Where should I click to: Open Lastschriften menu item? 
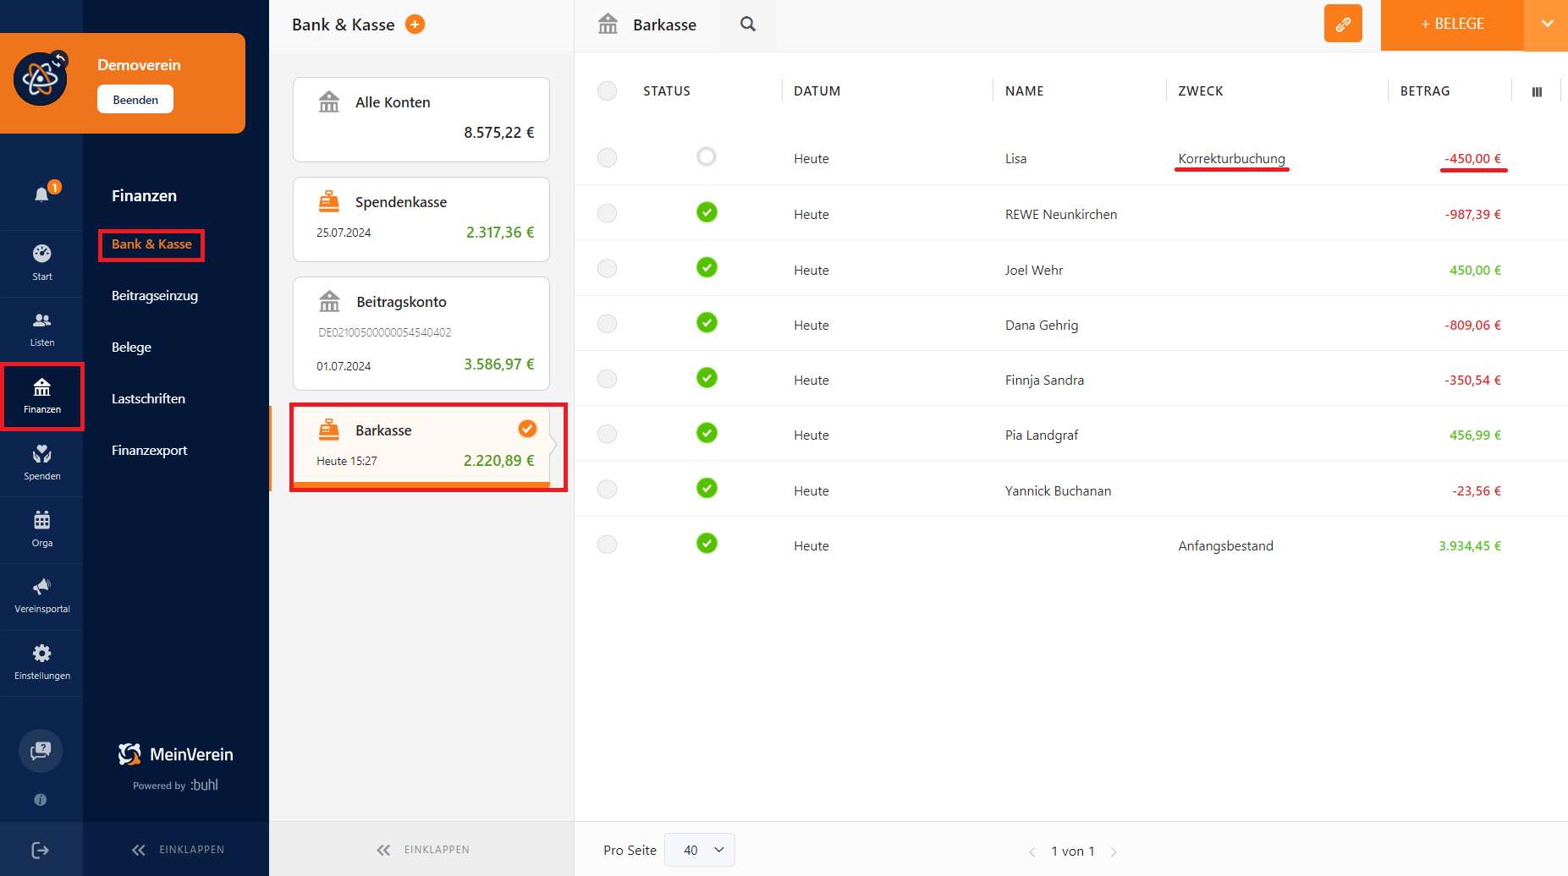tap(148, 399)
